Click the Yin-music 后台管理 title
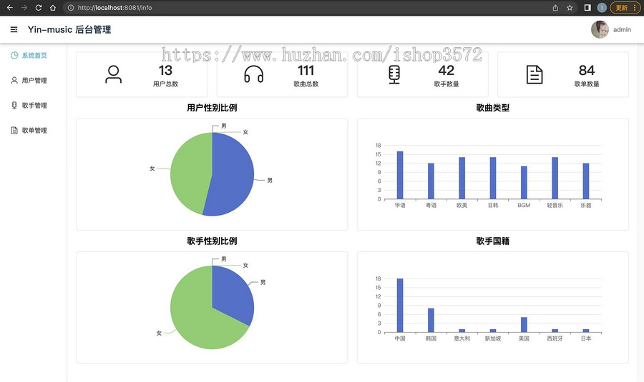This screenshot has width=644, height=382. coord(69,29)
